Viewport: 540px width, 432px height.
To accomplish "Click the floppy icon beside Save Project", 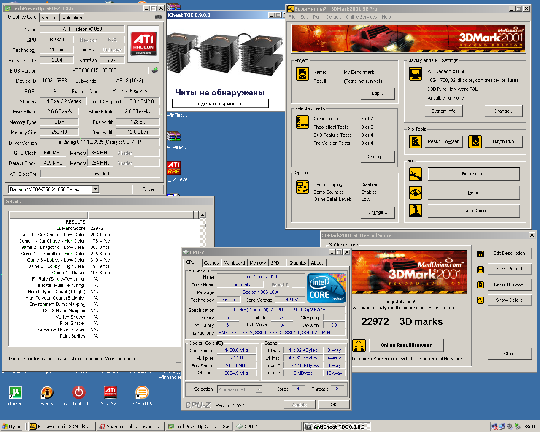I will click(x=481, y=269).
